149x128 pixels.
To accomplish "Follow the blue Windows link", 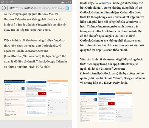I will tap(105, 3).
